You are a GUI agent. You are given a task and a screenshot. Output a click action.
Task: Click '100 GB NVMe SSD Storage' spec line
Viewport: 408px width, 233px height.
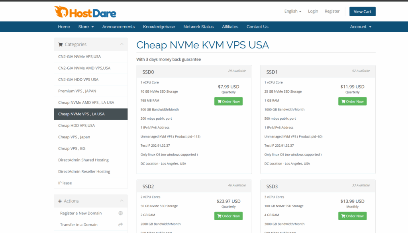click(x=284, y=206)
